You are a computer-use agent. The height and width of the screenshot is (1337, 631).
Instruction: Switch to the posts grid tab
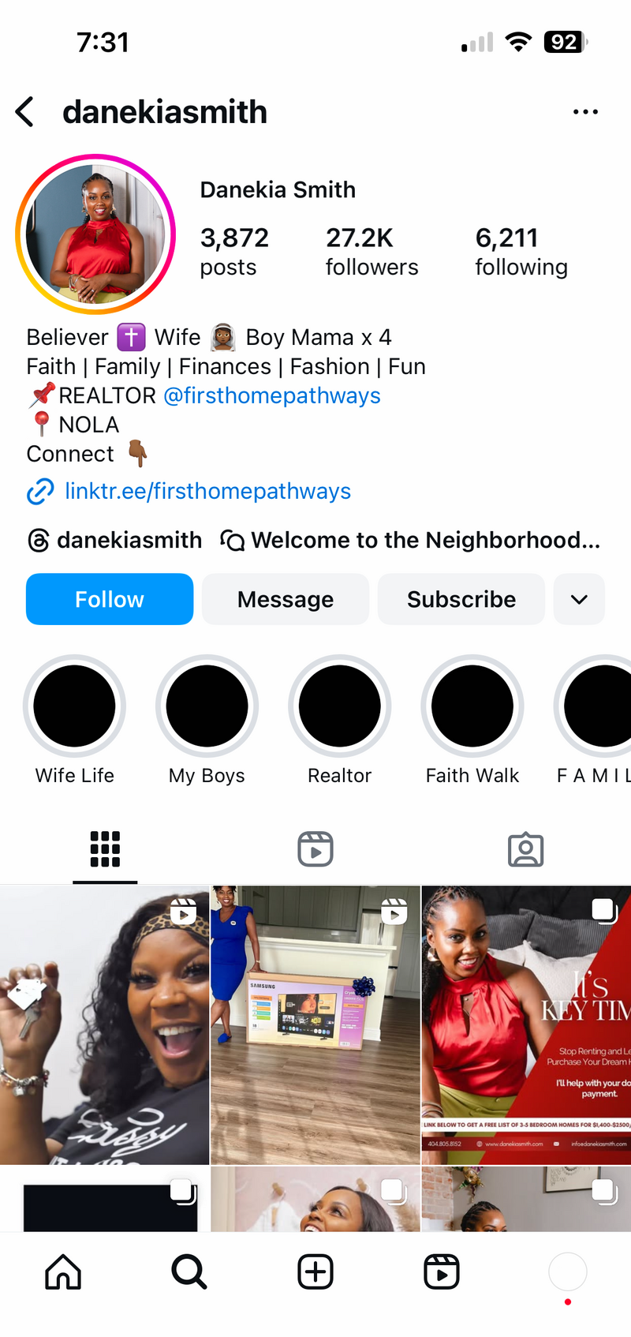coord(105,849)
